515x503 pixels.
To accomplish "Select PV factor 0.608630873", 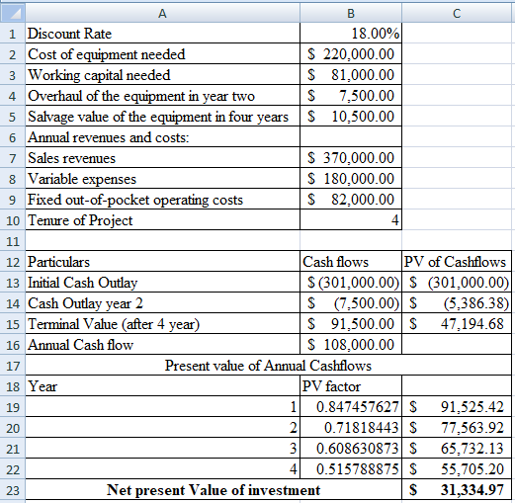I will tap(351, 449).
